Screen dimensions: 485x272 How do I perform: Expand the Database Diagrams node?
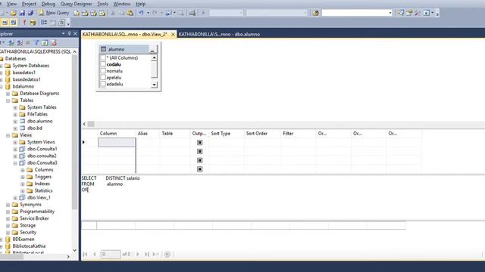tap(8, 94)
